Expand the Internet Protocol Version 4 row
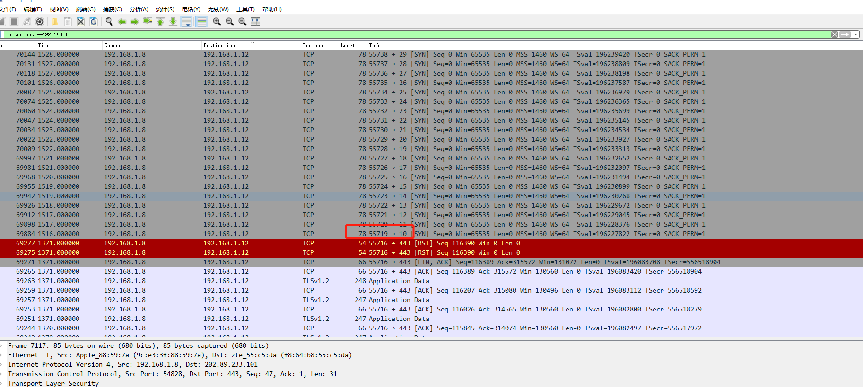This screenshot has width=863, height=387. [x=2, y=365]
